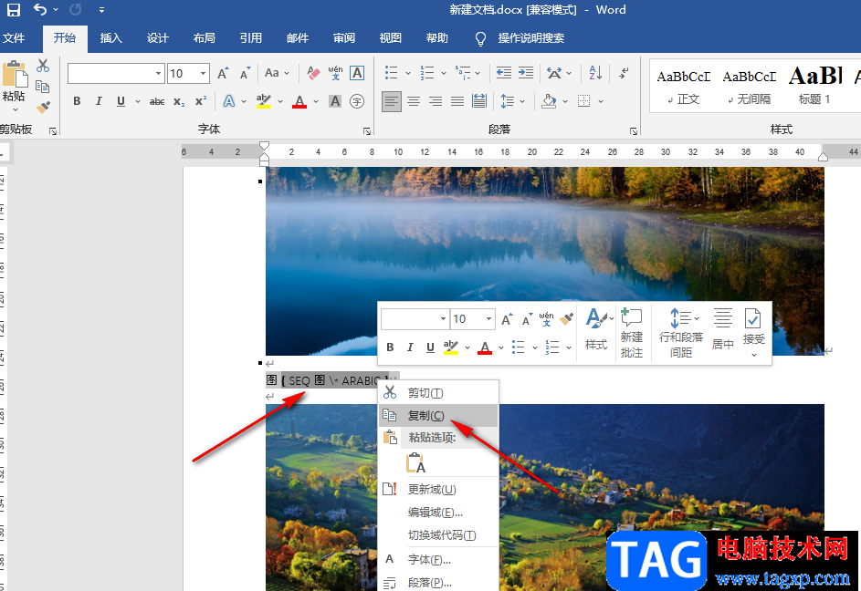Click New Comment in mini toolbar

(x=632, y=333)
